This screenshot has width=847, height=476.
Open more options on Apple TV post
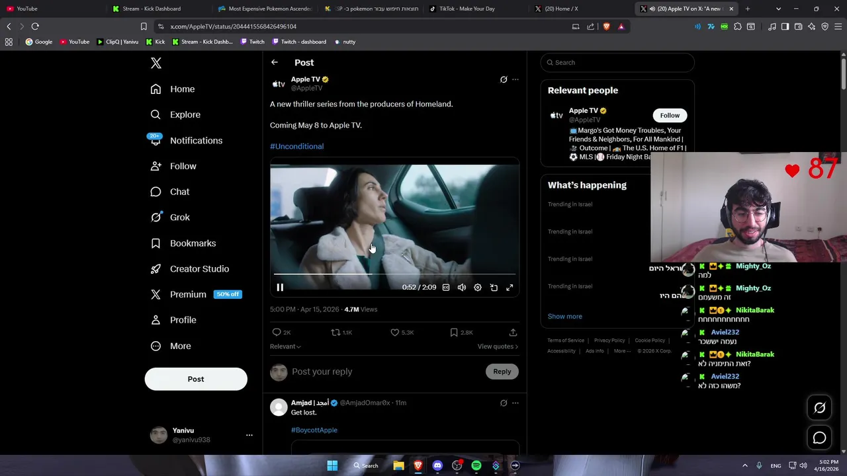coord(515,79)
